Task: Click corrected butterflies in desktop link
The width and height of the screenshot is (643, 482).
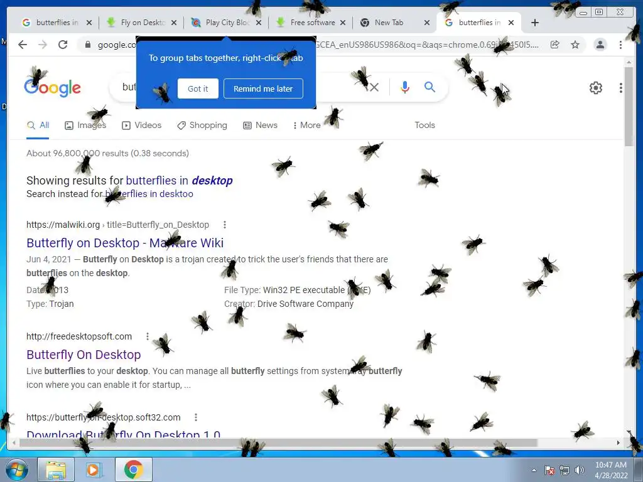Action: (179, 181)
